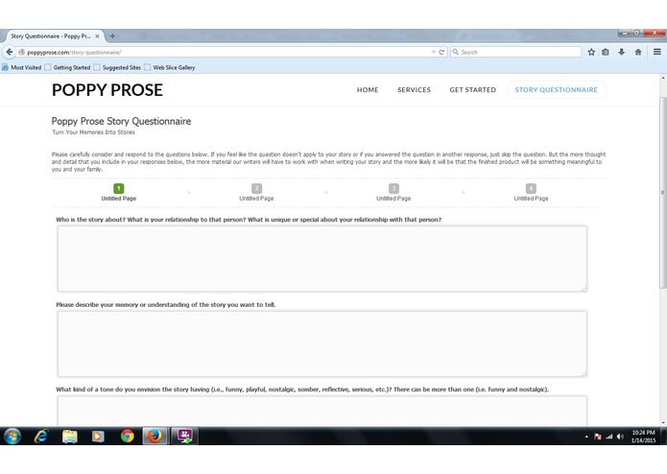Open Windows Explorer folder from the taskbar

pos(70,436)
